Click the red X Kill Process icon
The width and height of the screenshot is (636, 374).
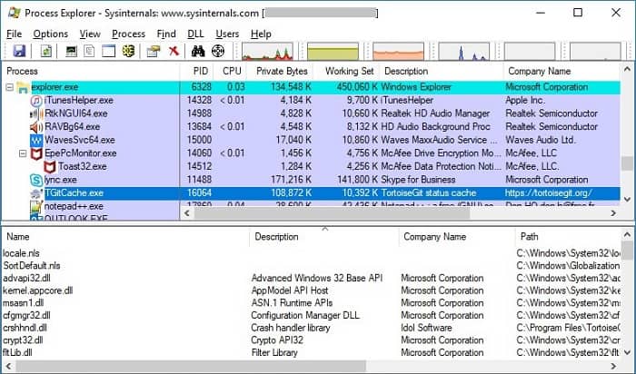[174, 51]
